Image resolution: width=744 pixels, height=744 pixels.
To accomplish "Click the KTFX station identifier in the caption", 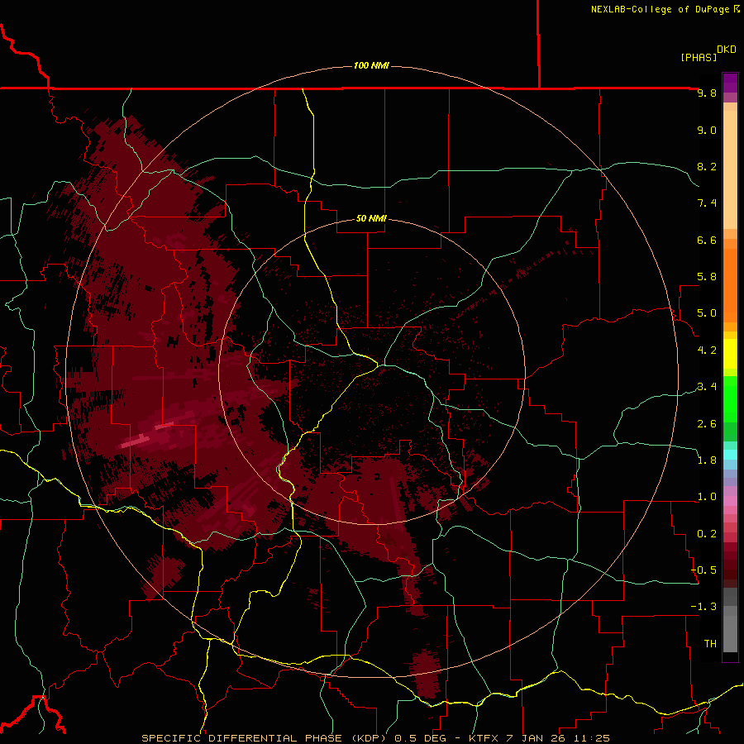I will pyautogui.click(x=484, y=738).
